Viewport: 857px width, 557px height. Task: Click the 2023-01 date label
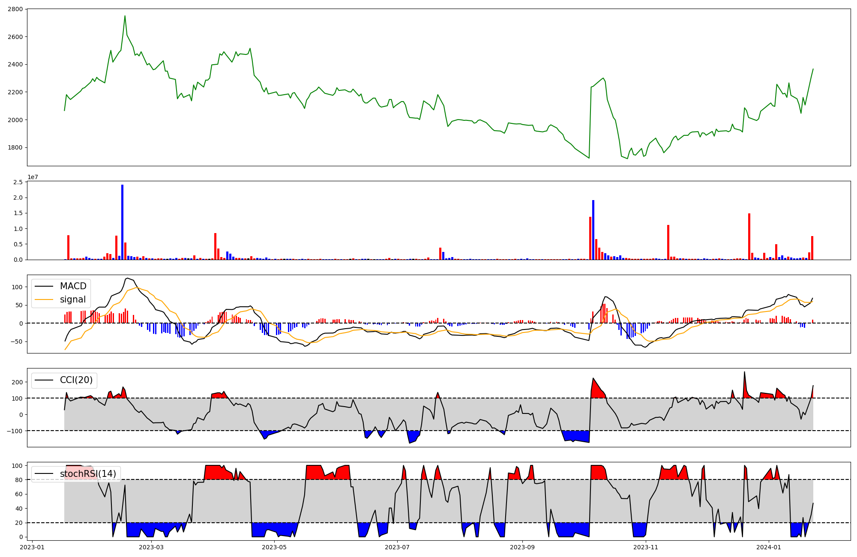pyautogui.click(x=32, y=547)
